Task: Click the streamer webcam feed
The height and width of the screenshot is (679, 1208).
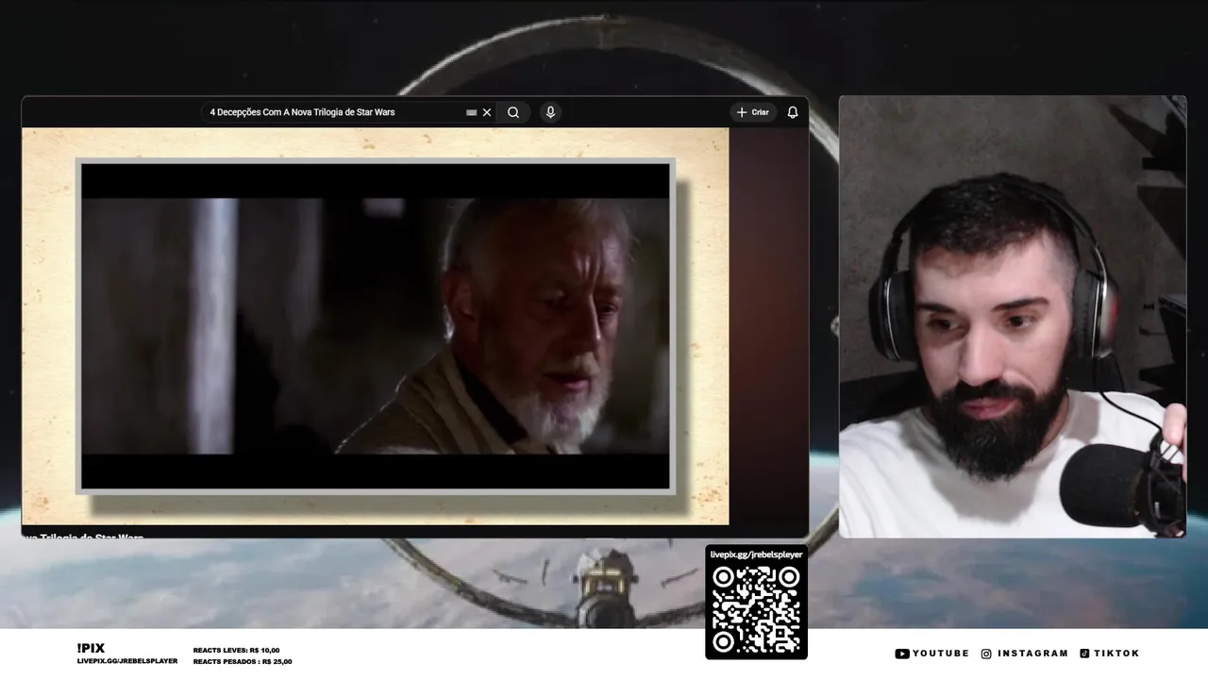Action: tap(1012, 317)
